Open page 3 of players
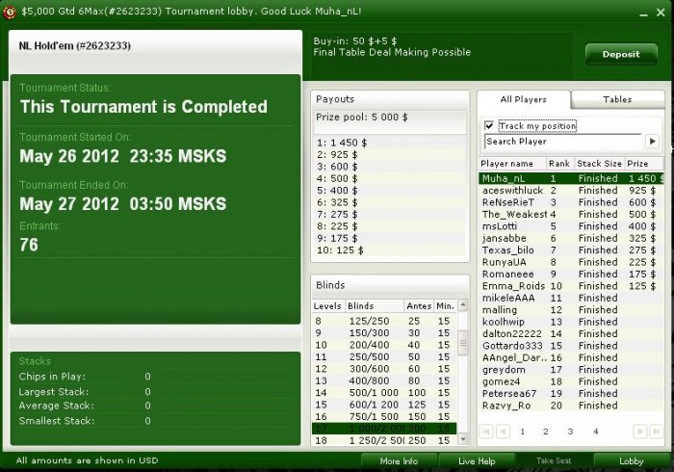Viewport: 674px width, 472px height. pos(570,432)
